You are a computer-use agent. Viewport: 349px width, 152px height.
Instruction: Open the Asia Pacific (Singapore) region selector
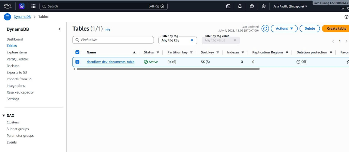click(x=290, y=6)
